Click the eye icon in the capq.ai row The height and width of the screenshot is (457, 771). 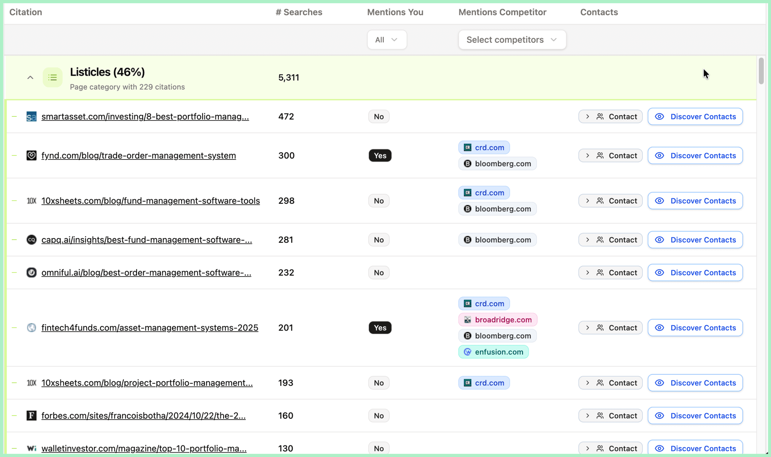(x=659, y=240)
